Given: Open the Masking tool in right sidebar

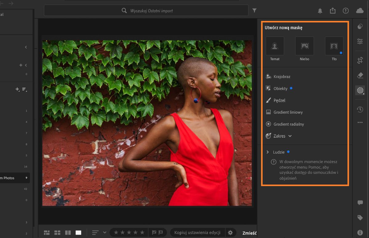Looking at the screenshot, I should click(360, 90).
